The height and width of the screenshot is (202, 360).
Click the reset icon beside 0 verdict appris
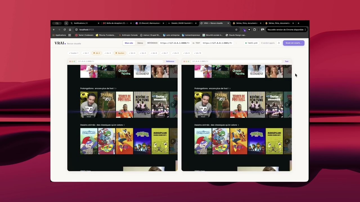279,43
